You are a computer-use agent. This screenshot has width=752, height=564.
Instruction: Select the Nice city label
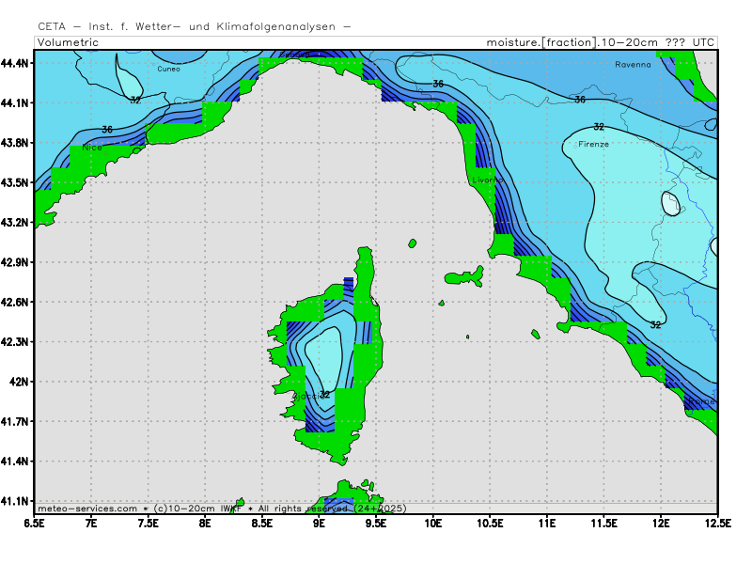point(92,148)
